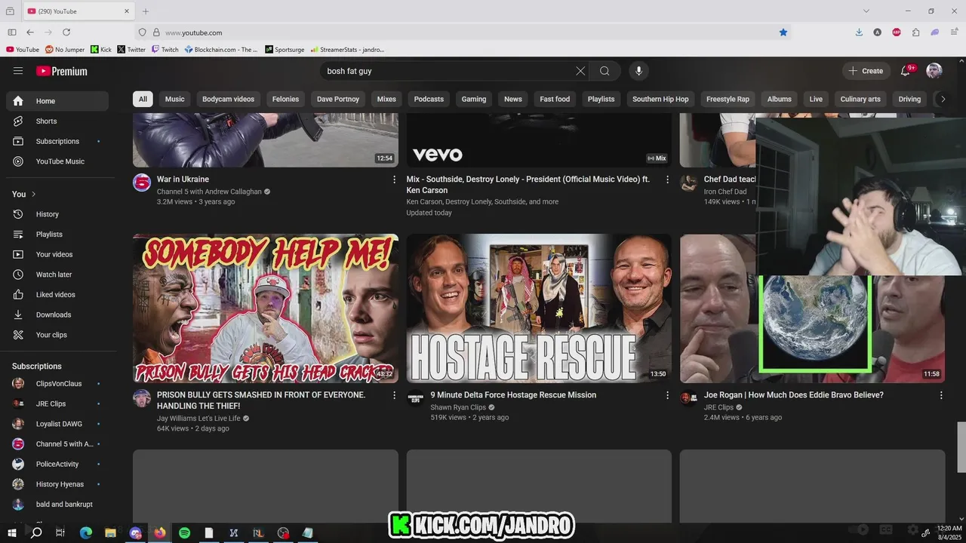Play the Somebody Help Me thumbnail video
This screenshot has height=543, width=966.
pos(266,308)
